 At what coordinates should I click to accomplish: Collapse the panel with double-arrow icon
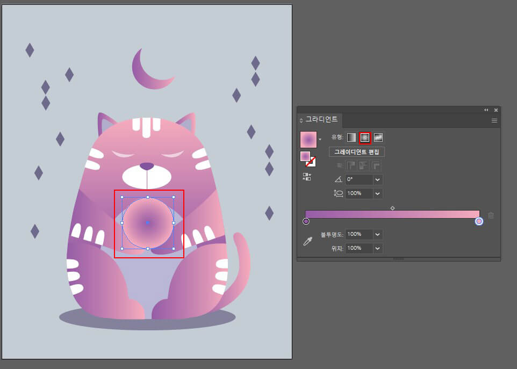486,110
